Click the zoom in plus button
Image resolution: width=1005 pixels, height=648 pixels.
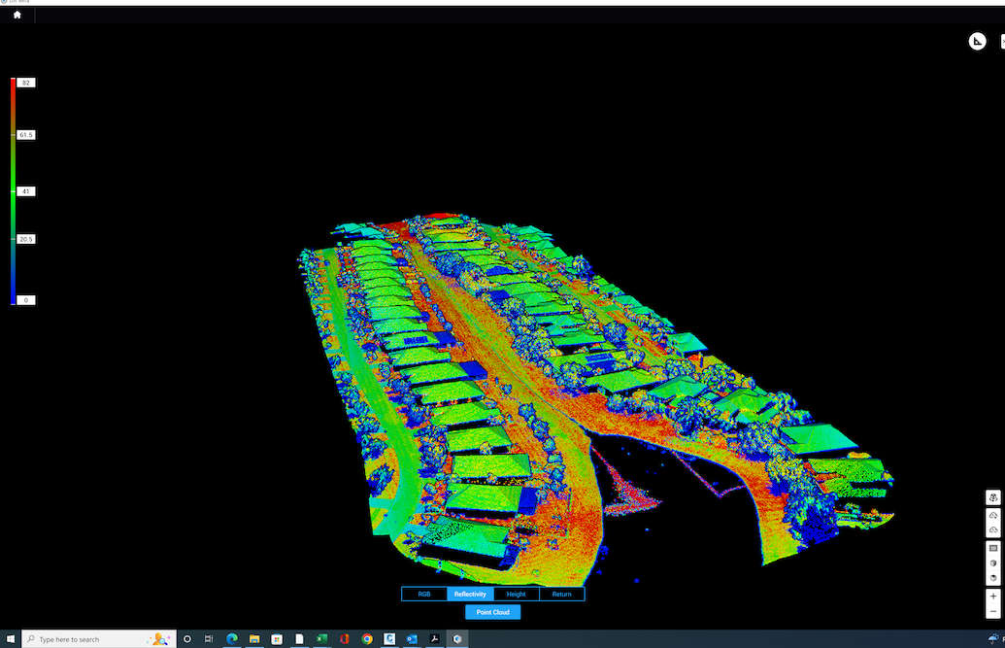993,597
